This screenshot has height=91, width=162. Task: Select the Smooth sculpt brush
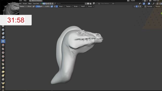3,45
